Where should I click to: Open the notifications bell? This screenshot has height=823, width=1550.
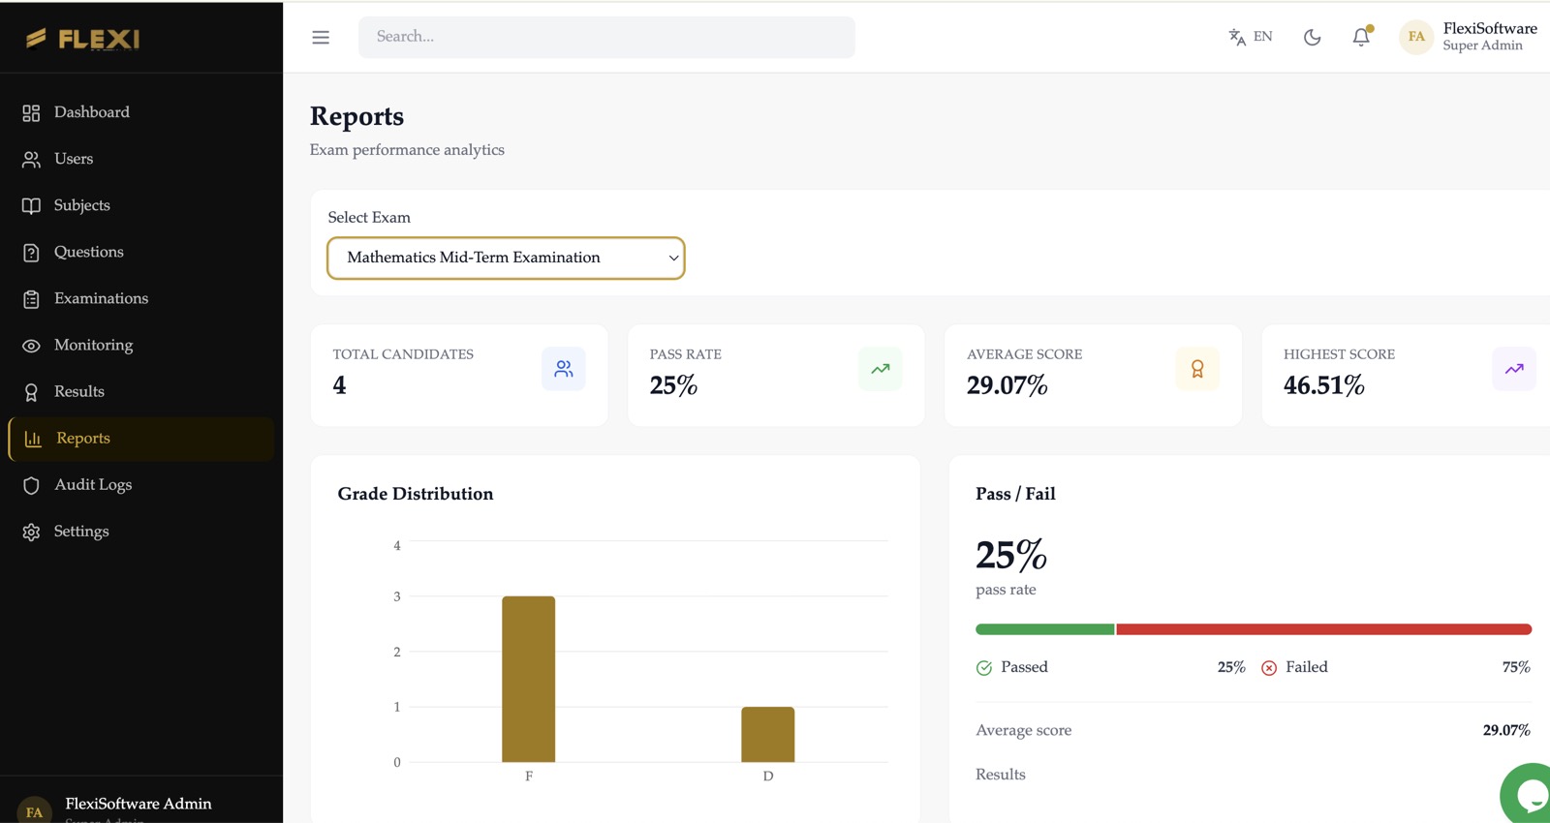point(1361,37)
